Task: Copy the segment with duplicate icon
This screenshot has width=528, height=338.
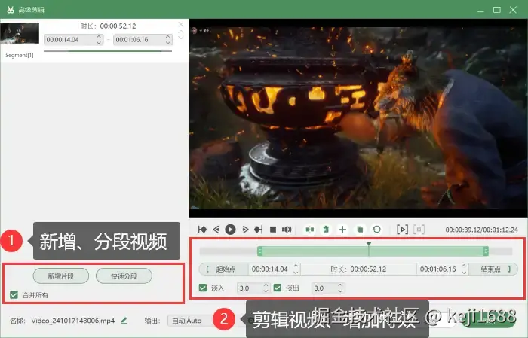Action: (x=360, y=230)
